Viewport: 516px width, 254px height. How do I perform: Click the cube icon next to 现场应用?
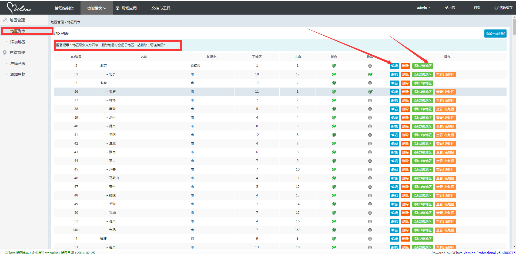pos(118,8)
